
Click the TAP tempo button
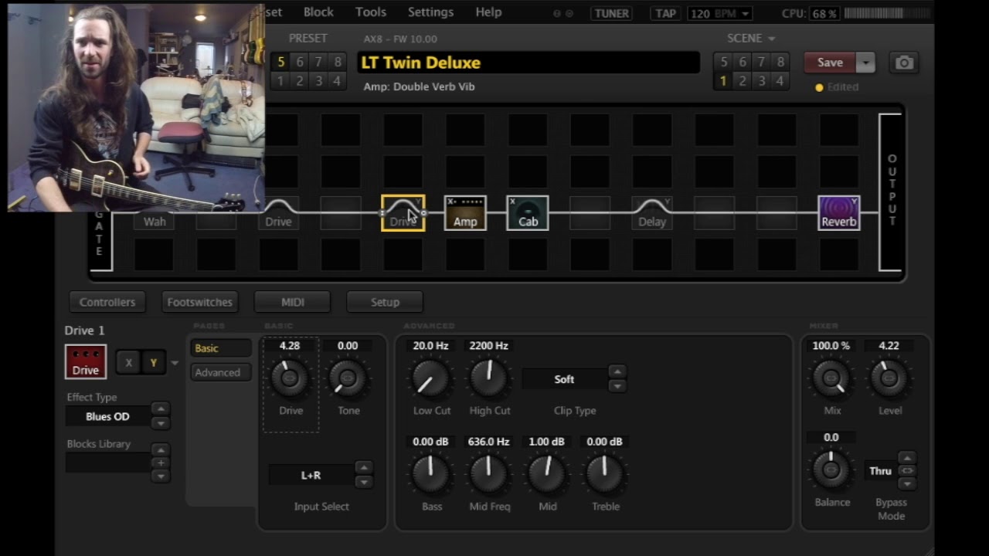pyautogui.click(x=664, y=14)
